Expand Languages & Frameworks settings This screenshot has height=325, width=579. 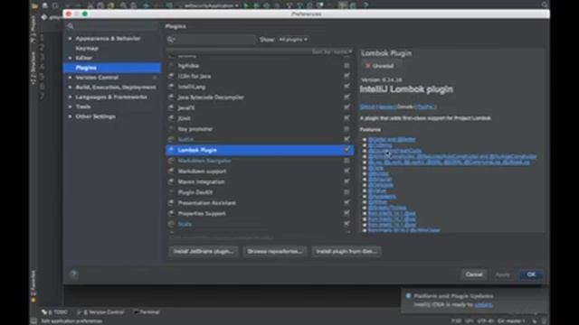70,97
